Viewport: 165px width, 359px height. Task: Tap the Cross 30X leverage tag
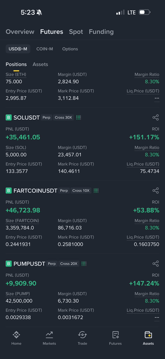(x=64, y=117)
